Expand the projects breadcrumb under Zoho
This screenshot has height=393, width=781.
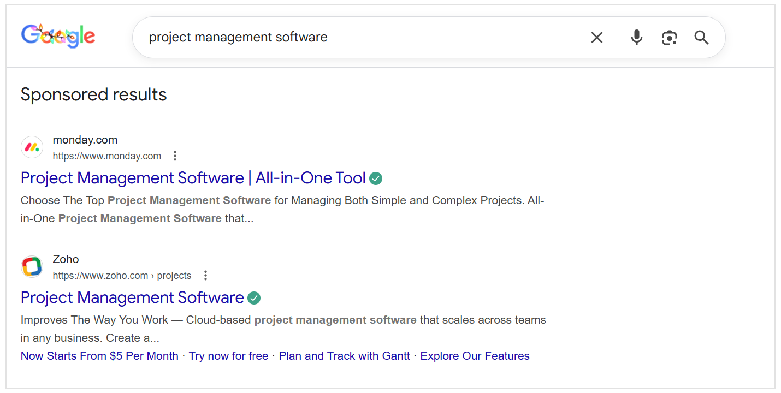tap(174, 275)
